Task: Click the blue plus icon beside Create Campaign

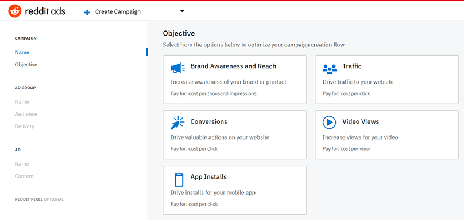Action: (x=87, y=13)
